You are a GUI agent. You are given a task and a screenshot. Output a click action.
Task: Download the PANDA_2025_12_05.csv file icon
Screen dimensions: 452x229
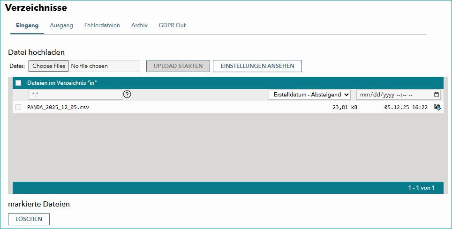coord(437,107)
